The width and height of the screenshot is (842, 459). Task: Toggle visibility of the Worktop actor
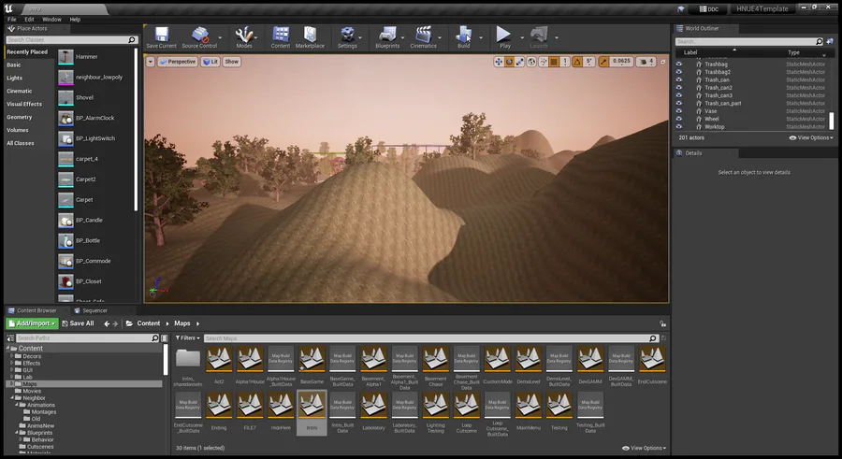679,127
